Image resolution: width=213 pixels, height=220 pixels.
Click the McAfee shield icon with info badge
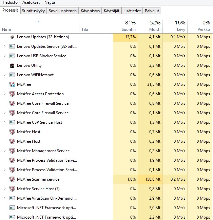pos(12,84)
